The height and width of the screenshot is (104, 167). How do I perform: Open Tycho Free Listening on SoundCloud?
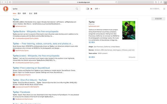31,68
